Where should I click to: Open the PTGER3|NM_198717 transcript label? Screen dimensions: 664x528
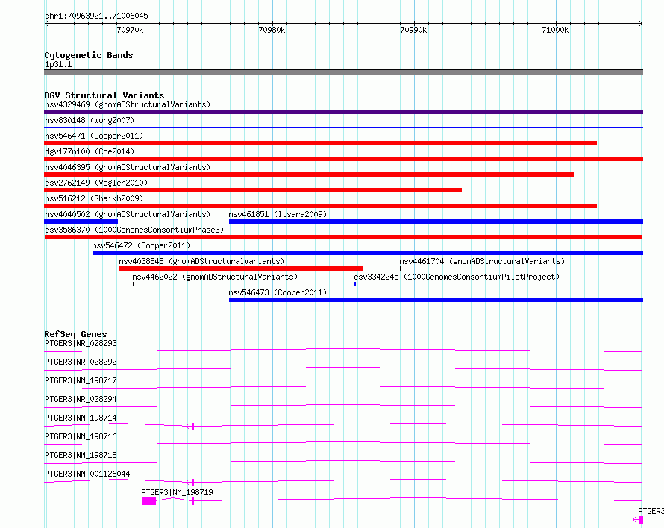81,380
